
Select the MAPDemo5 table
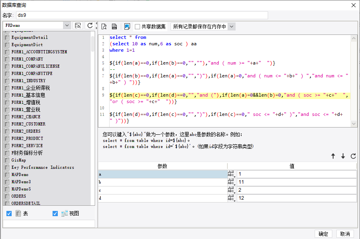21,189
